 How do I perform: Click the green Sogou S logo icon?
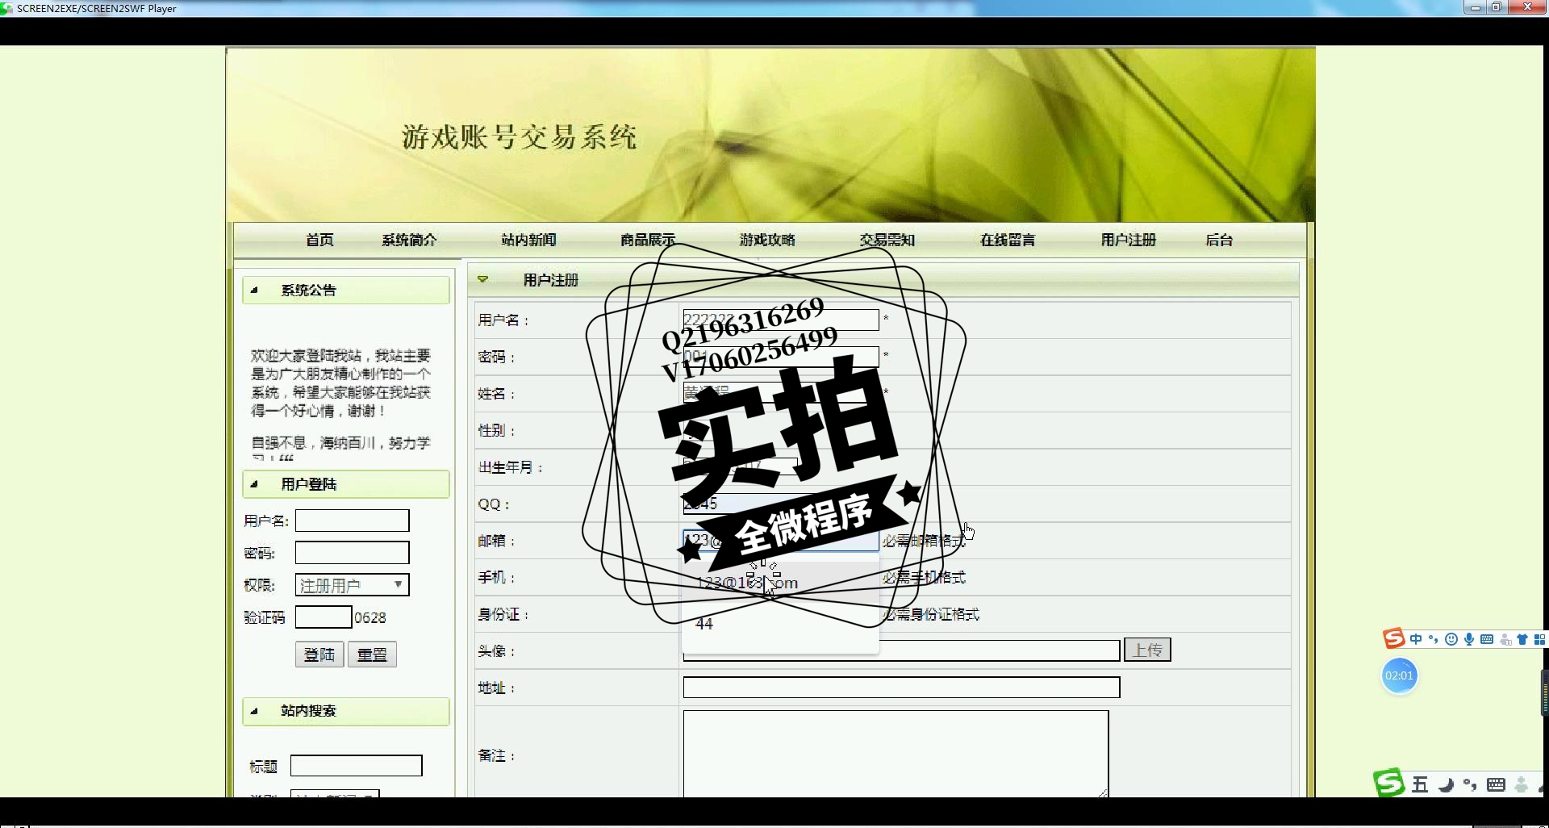pos(1388,783)
